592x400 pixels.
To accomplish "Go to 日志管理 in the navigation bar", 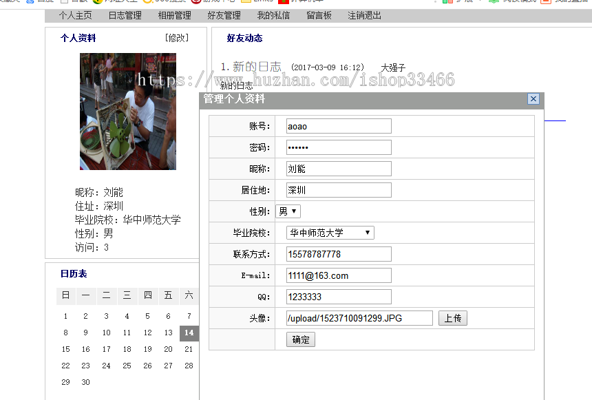I will pyautogui.click(x=125, y=15).
